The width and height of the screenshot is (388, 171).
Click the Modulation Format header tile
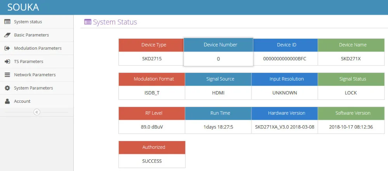pyautogui.click(x=152, y=79)
